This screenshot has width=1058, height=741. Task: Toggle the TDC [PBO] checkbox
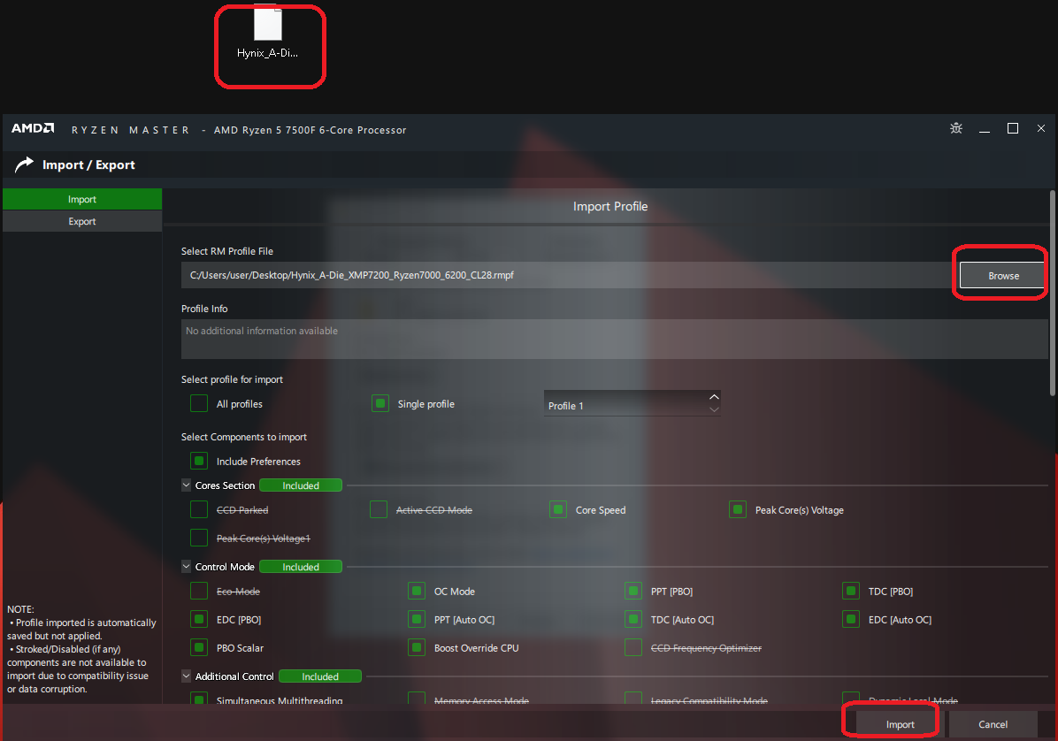[851, 591]
